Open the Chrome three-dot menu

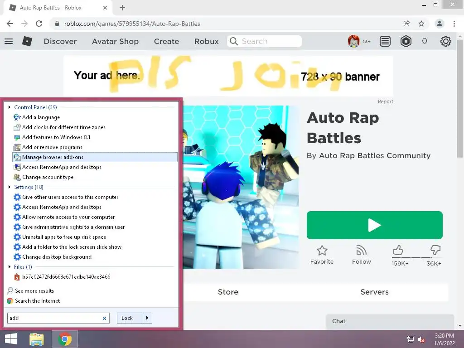point(454,24)
